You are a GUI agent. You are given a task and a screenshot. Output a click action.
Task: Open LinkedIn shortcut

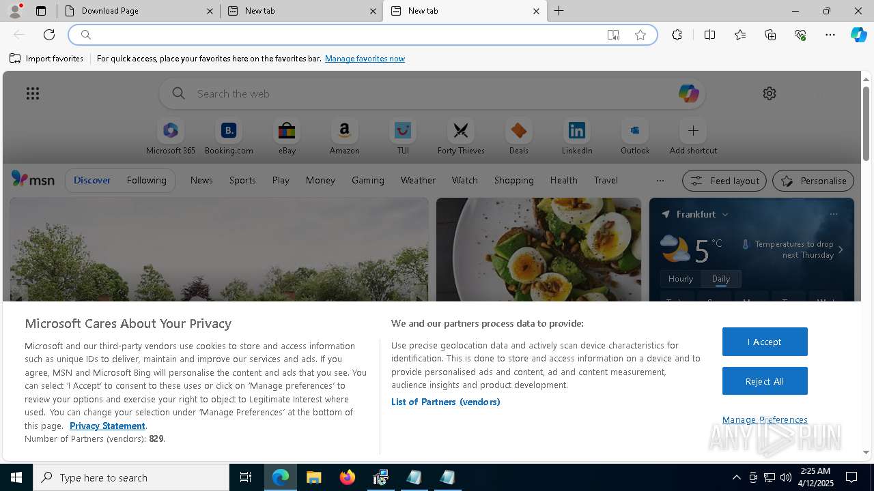pyautogui.click(x=577, y=137)
